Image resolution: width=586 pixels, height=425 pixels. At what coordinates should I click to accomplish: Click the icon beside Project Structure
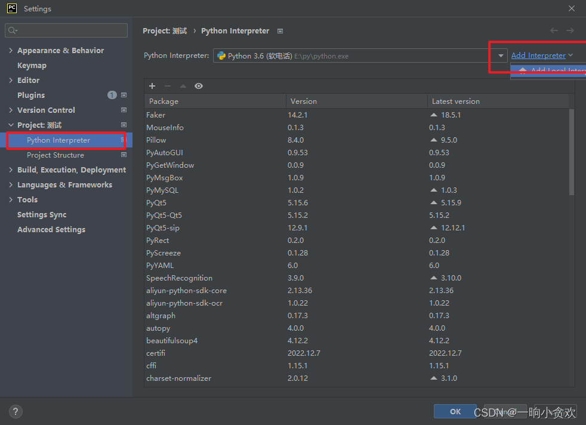124,155
